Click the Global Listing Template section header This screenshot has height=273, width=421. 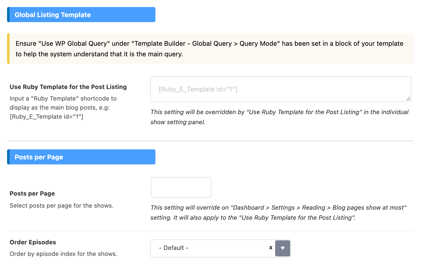pyautogui.click(x=81, y=15)
